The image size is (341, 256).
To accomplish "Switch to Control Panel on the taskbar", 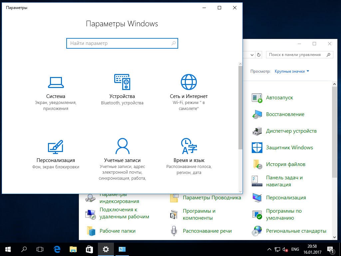I will point(122,249).
